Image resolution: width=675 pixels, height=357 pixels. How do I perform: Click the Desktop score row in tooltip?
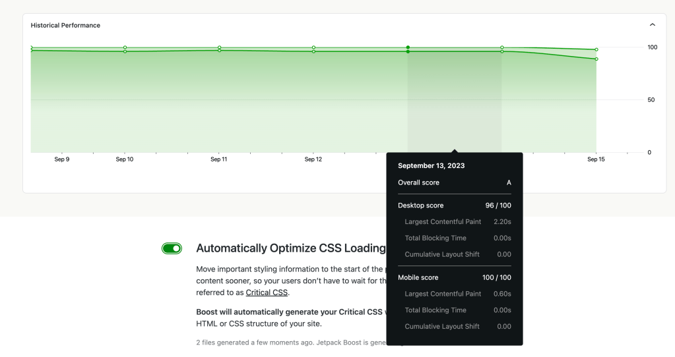click(454, 206)
